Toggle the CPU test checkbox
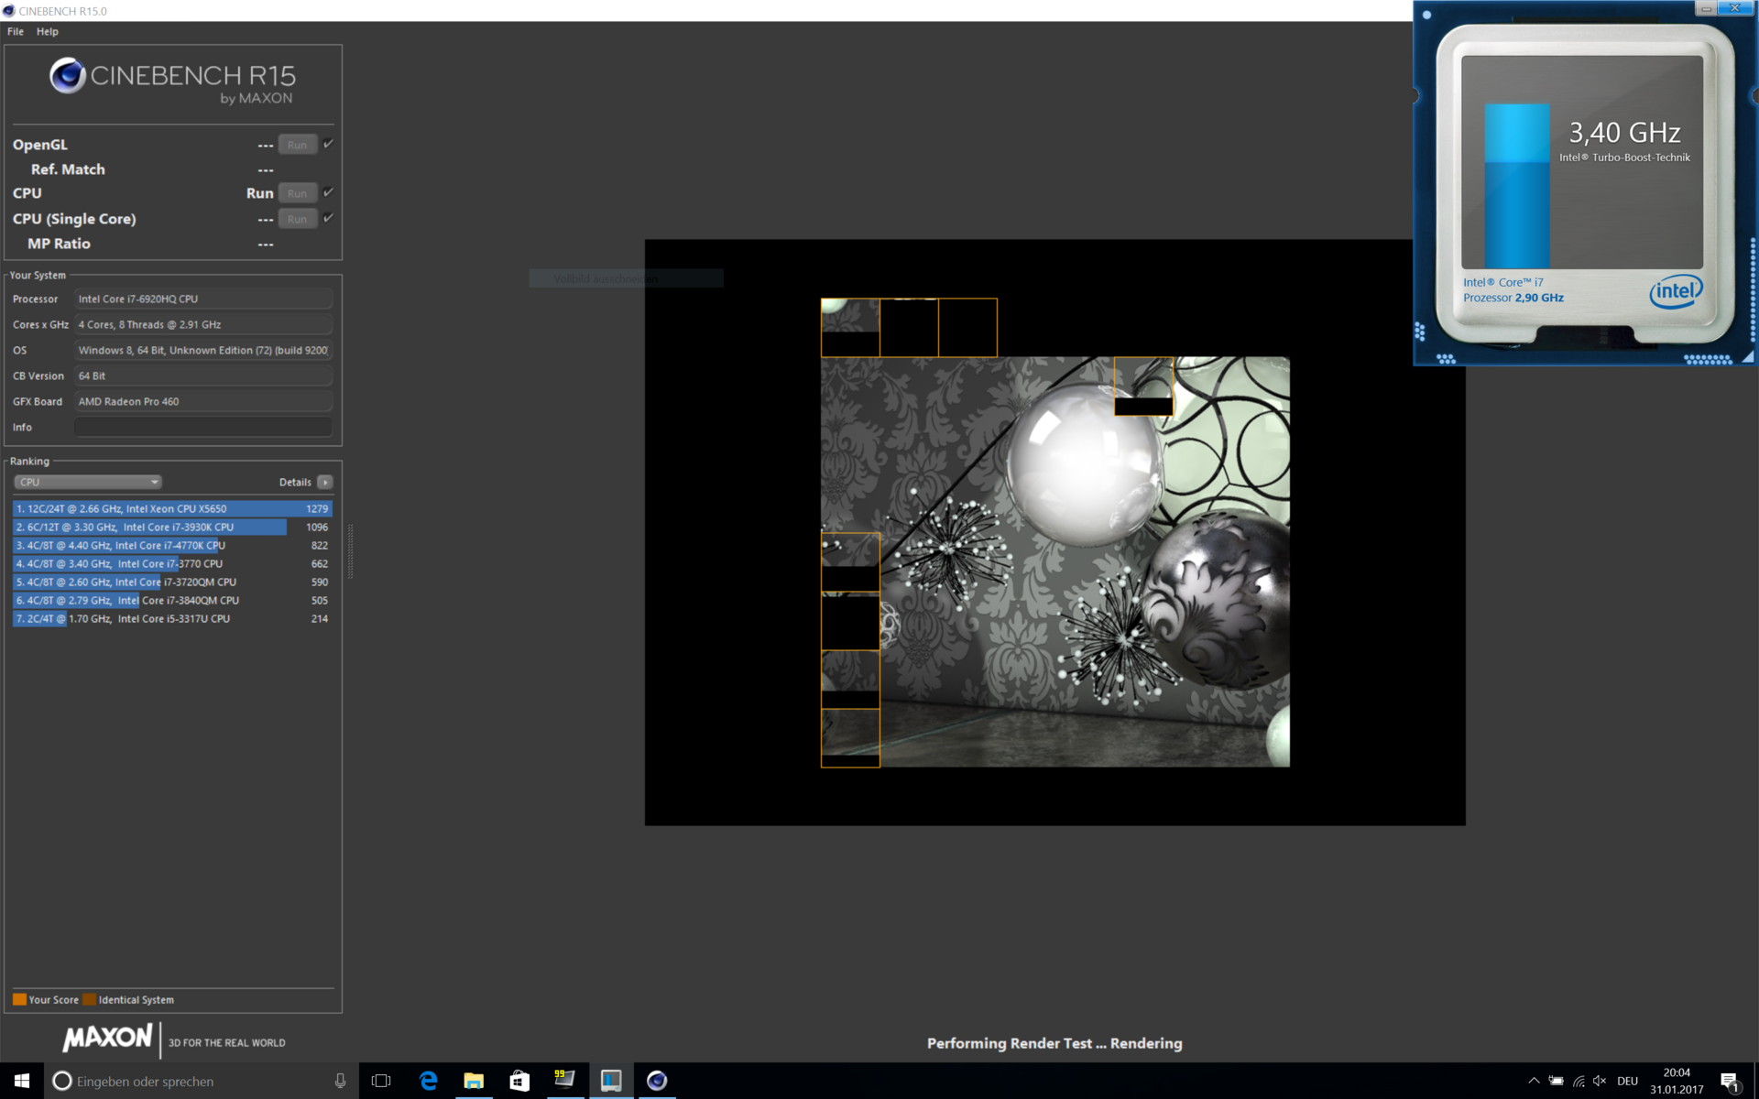 [x=329, y=192]
